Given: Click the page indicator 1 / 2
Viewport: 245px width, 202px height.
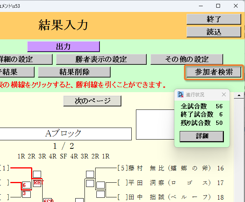Looking at the screenshot, I should 63,146.
